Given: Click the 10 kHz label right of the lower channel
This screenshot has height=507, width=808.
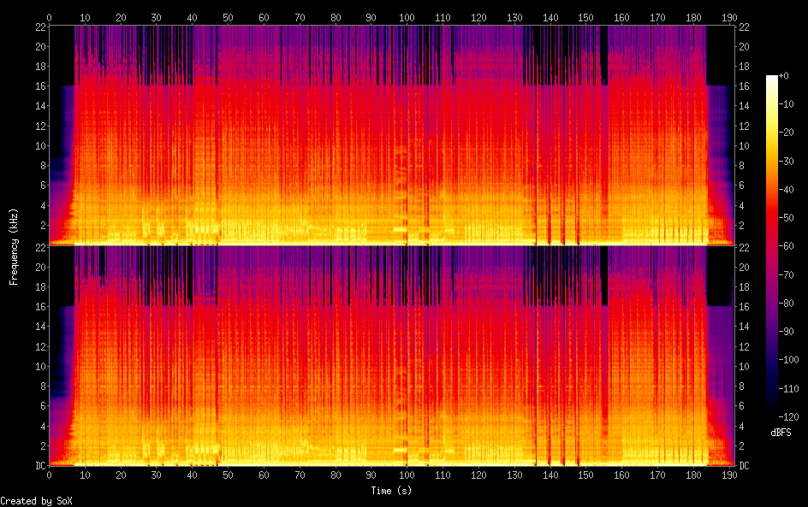Looking at the screenshot, I should (x=744, y=366).
